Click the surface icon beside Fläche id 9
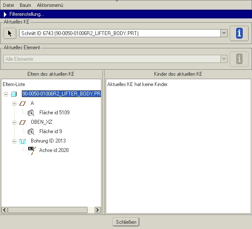The height and width of the screenshot is (229, 252). 31,132
